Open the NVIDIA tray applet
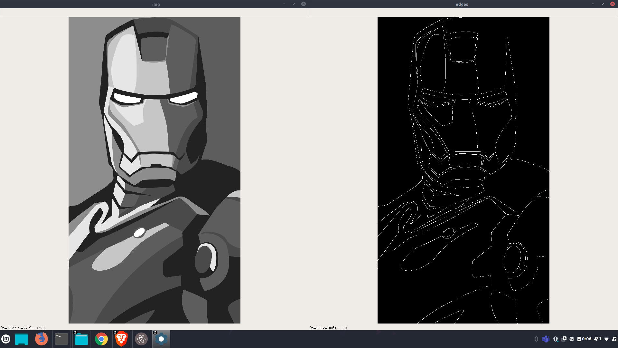 [x=571, y=339]
